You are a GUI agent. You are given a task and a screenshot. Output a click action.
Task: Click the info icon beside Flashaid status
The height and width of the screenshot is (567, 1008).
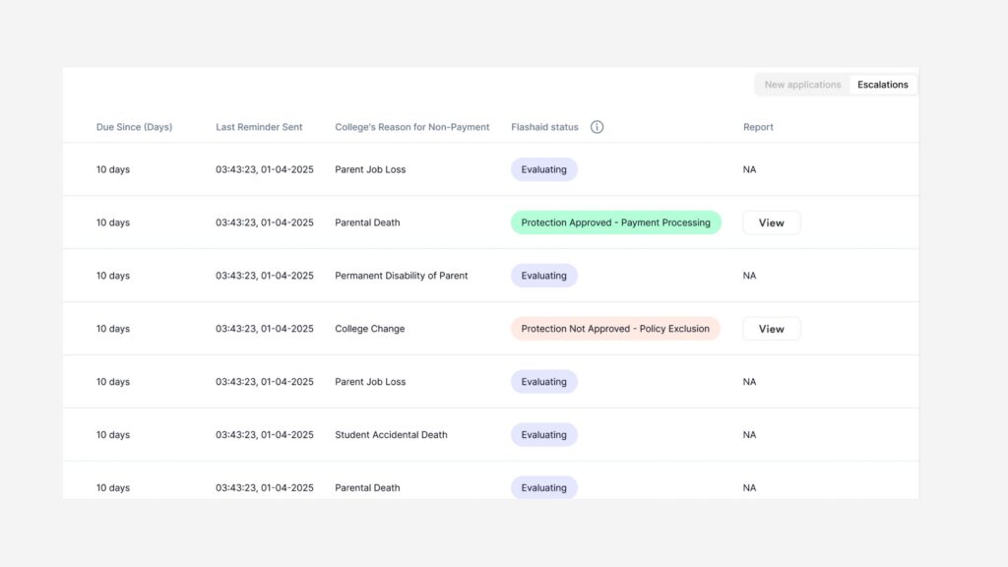tap(597, 127)
